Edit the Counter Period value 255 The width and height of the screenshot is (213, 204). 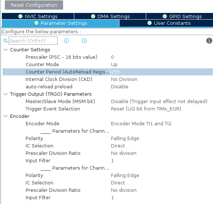click(x=162, y=72)
